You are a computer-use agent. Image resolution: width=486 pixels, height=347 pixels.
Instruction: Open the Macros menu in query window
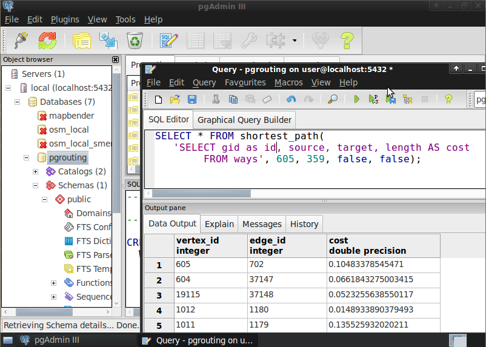tap(288, 82)
